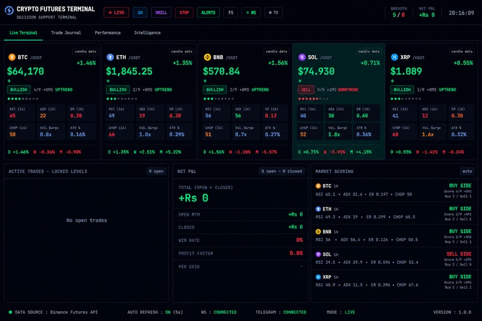482x321 pixels.
Task: Click SELL SIDE label in SOL scoring row
Action: tap(459, 254)
